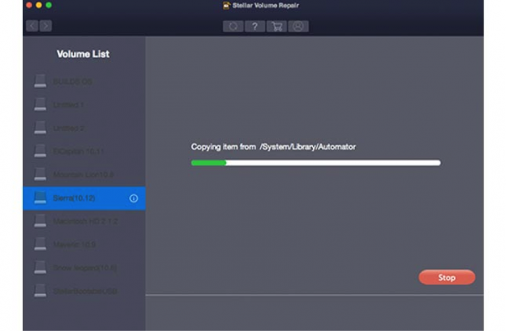Click the Volume List heading
506x331 pixels.
83,54
